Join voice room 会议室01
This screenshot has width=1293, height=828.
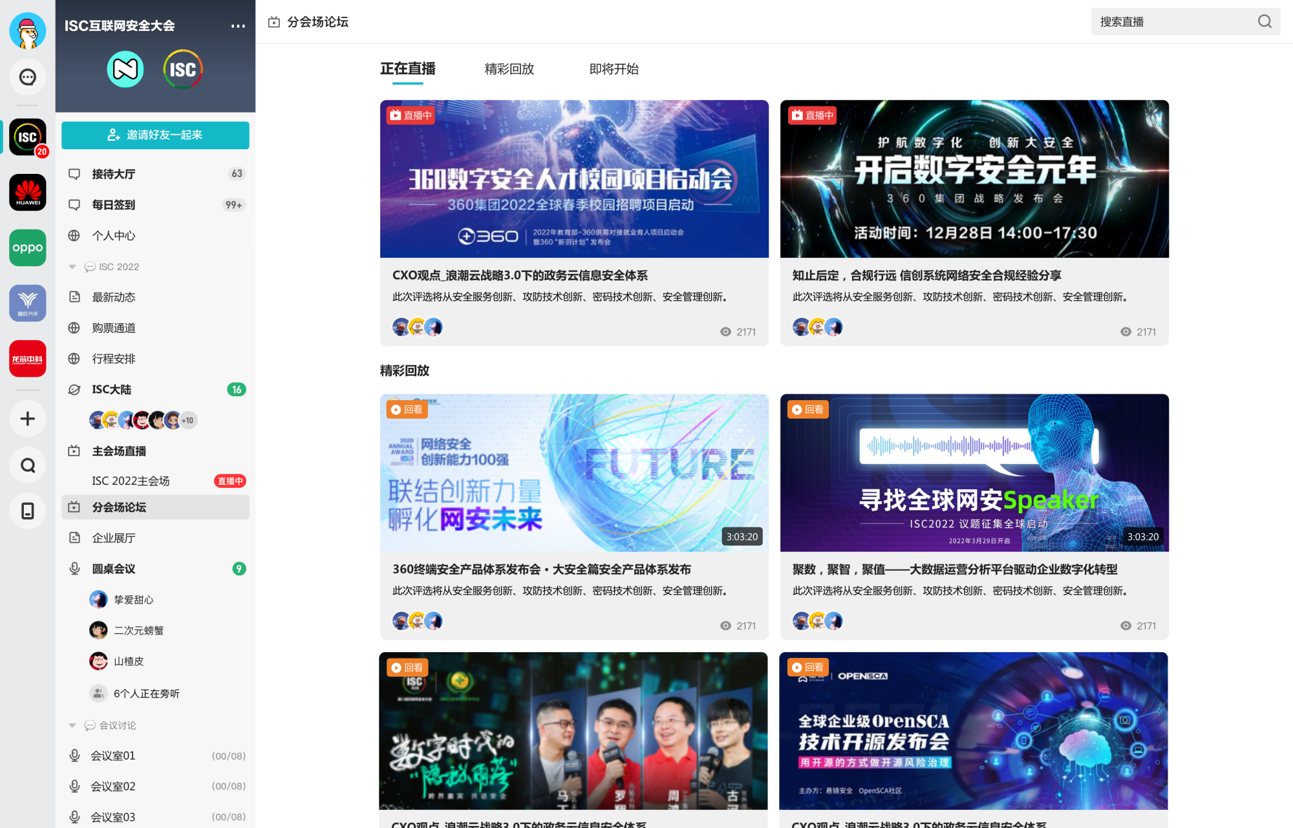tap(113, 756)
